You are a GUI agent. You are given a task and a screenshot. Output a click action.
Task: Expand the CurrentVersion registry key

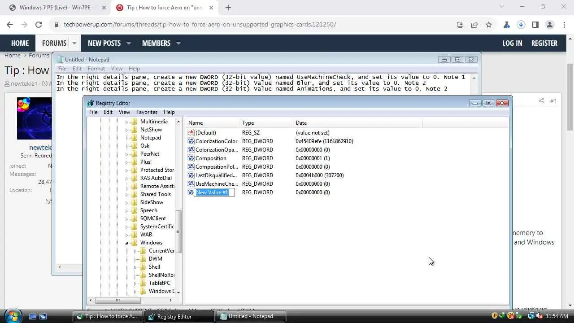point(135,251)
